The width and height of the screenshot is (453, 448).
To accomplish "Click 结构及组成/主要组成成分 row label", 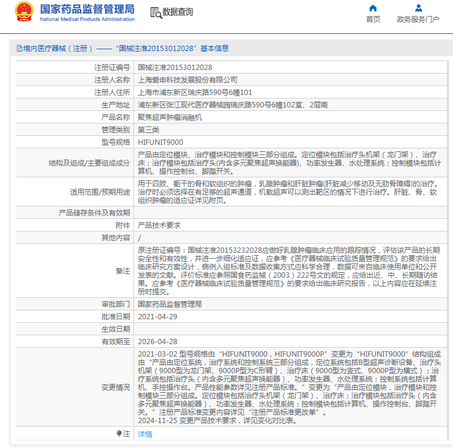I will 90,163.
